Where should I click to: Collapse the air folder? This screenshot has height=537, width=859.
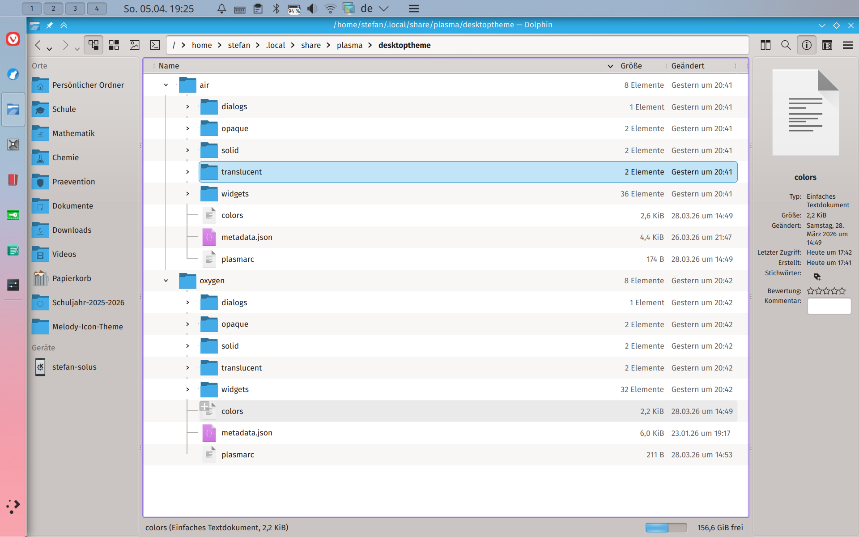[166, 85]
